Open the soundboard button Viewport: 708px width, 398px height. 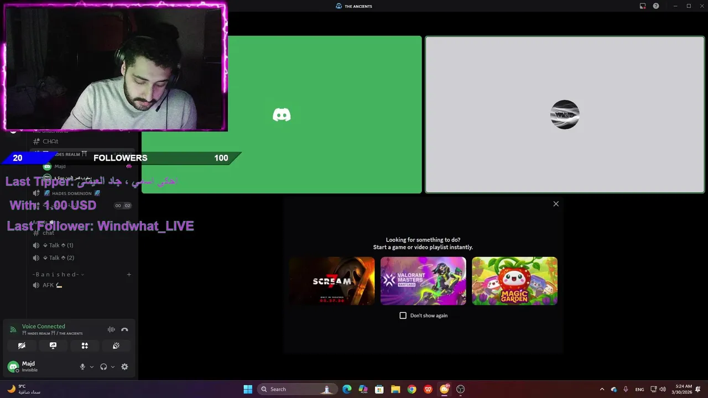coord(116,345)
